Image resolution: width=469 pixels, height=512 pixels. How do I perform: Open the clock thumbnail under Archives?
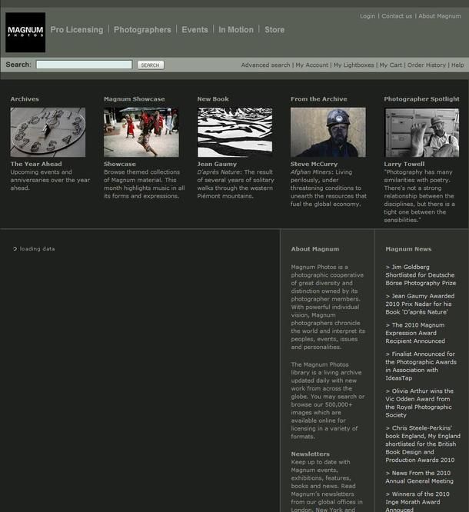pyautogui.click(x=48, y=132)
